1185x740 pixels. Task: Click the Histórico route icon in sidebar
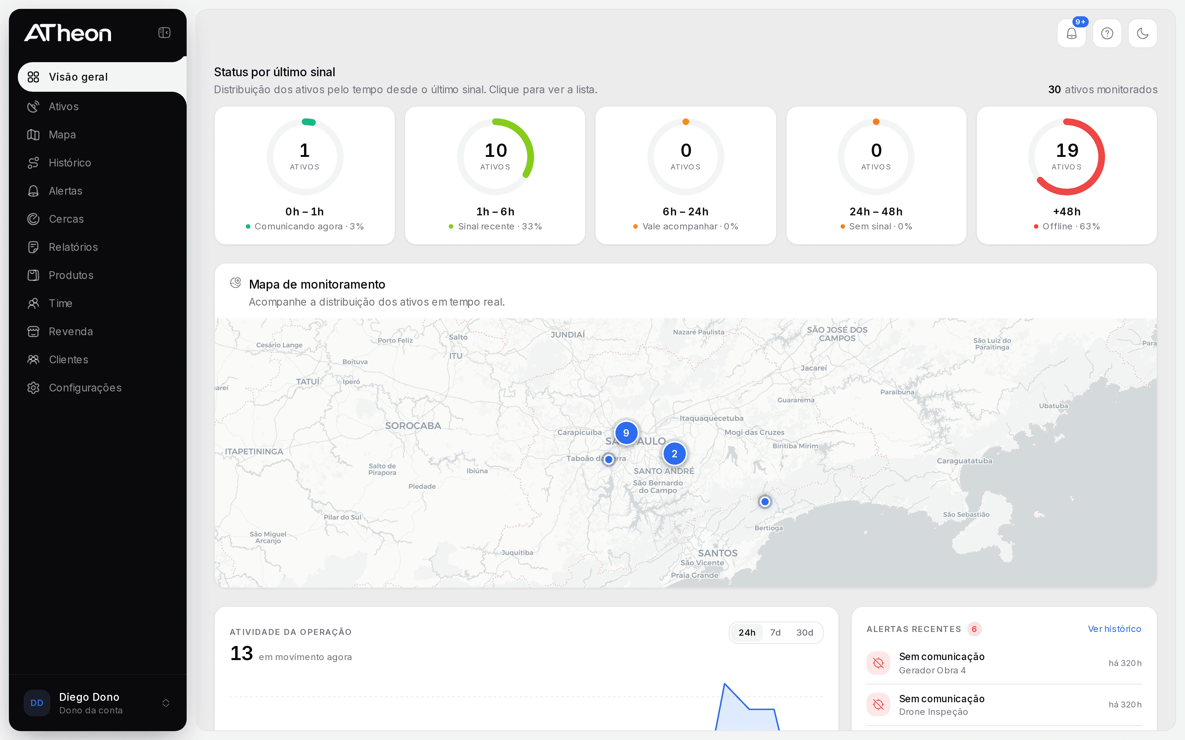(x=33, y=163)
